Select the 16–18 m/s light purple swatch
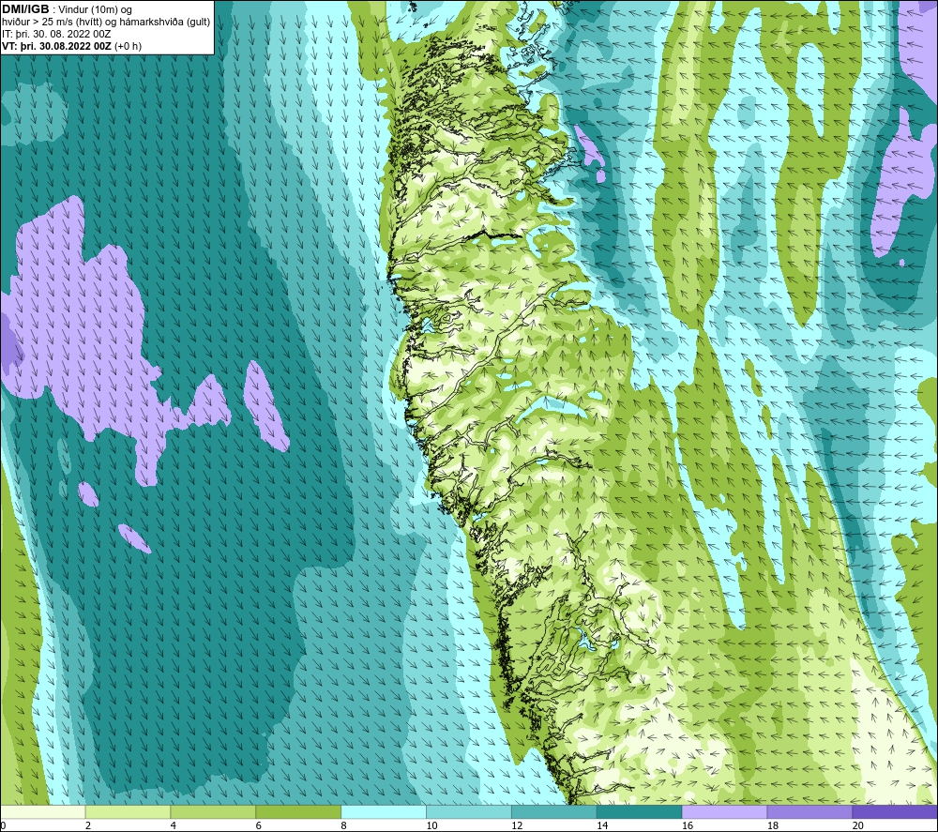938x832 pixels. pyautogui.click(x=724, y=811)
